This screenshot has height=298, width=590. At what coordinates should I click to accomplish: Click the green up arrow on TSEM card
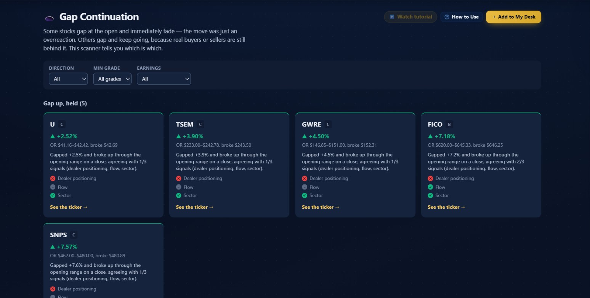tap(178, 136)
